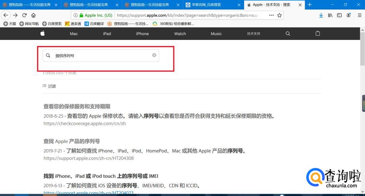Click the green padlock security icon

81,15
